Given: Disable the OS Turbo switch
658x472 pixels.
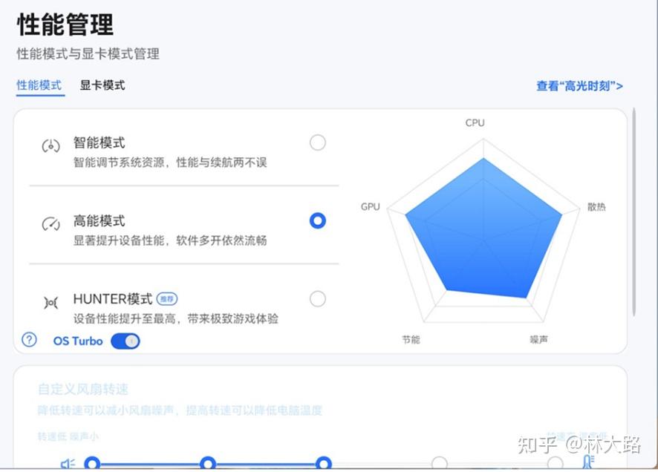Looking at the screenshot, I should [126, 341].
